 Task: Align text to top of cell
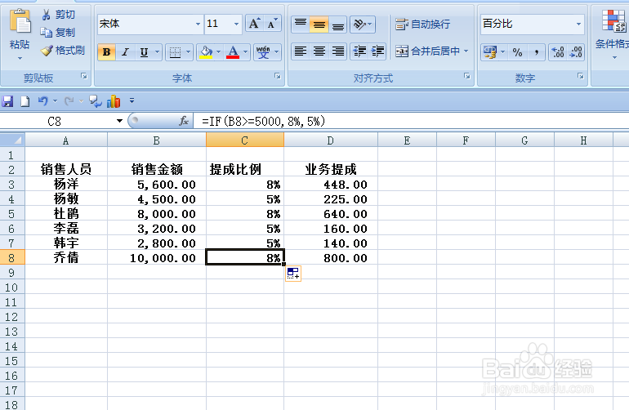(x=301, y=24)
